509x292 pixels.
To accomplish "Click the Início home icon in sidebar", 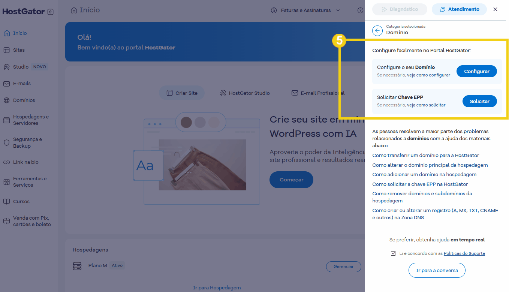I will [x=6, y=33].
